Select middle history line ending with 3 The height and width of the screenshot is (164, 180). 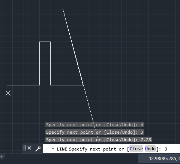tap(94, 132)
